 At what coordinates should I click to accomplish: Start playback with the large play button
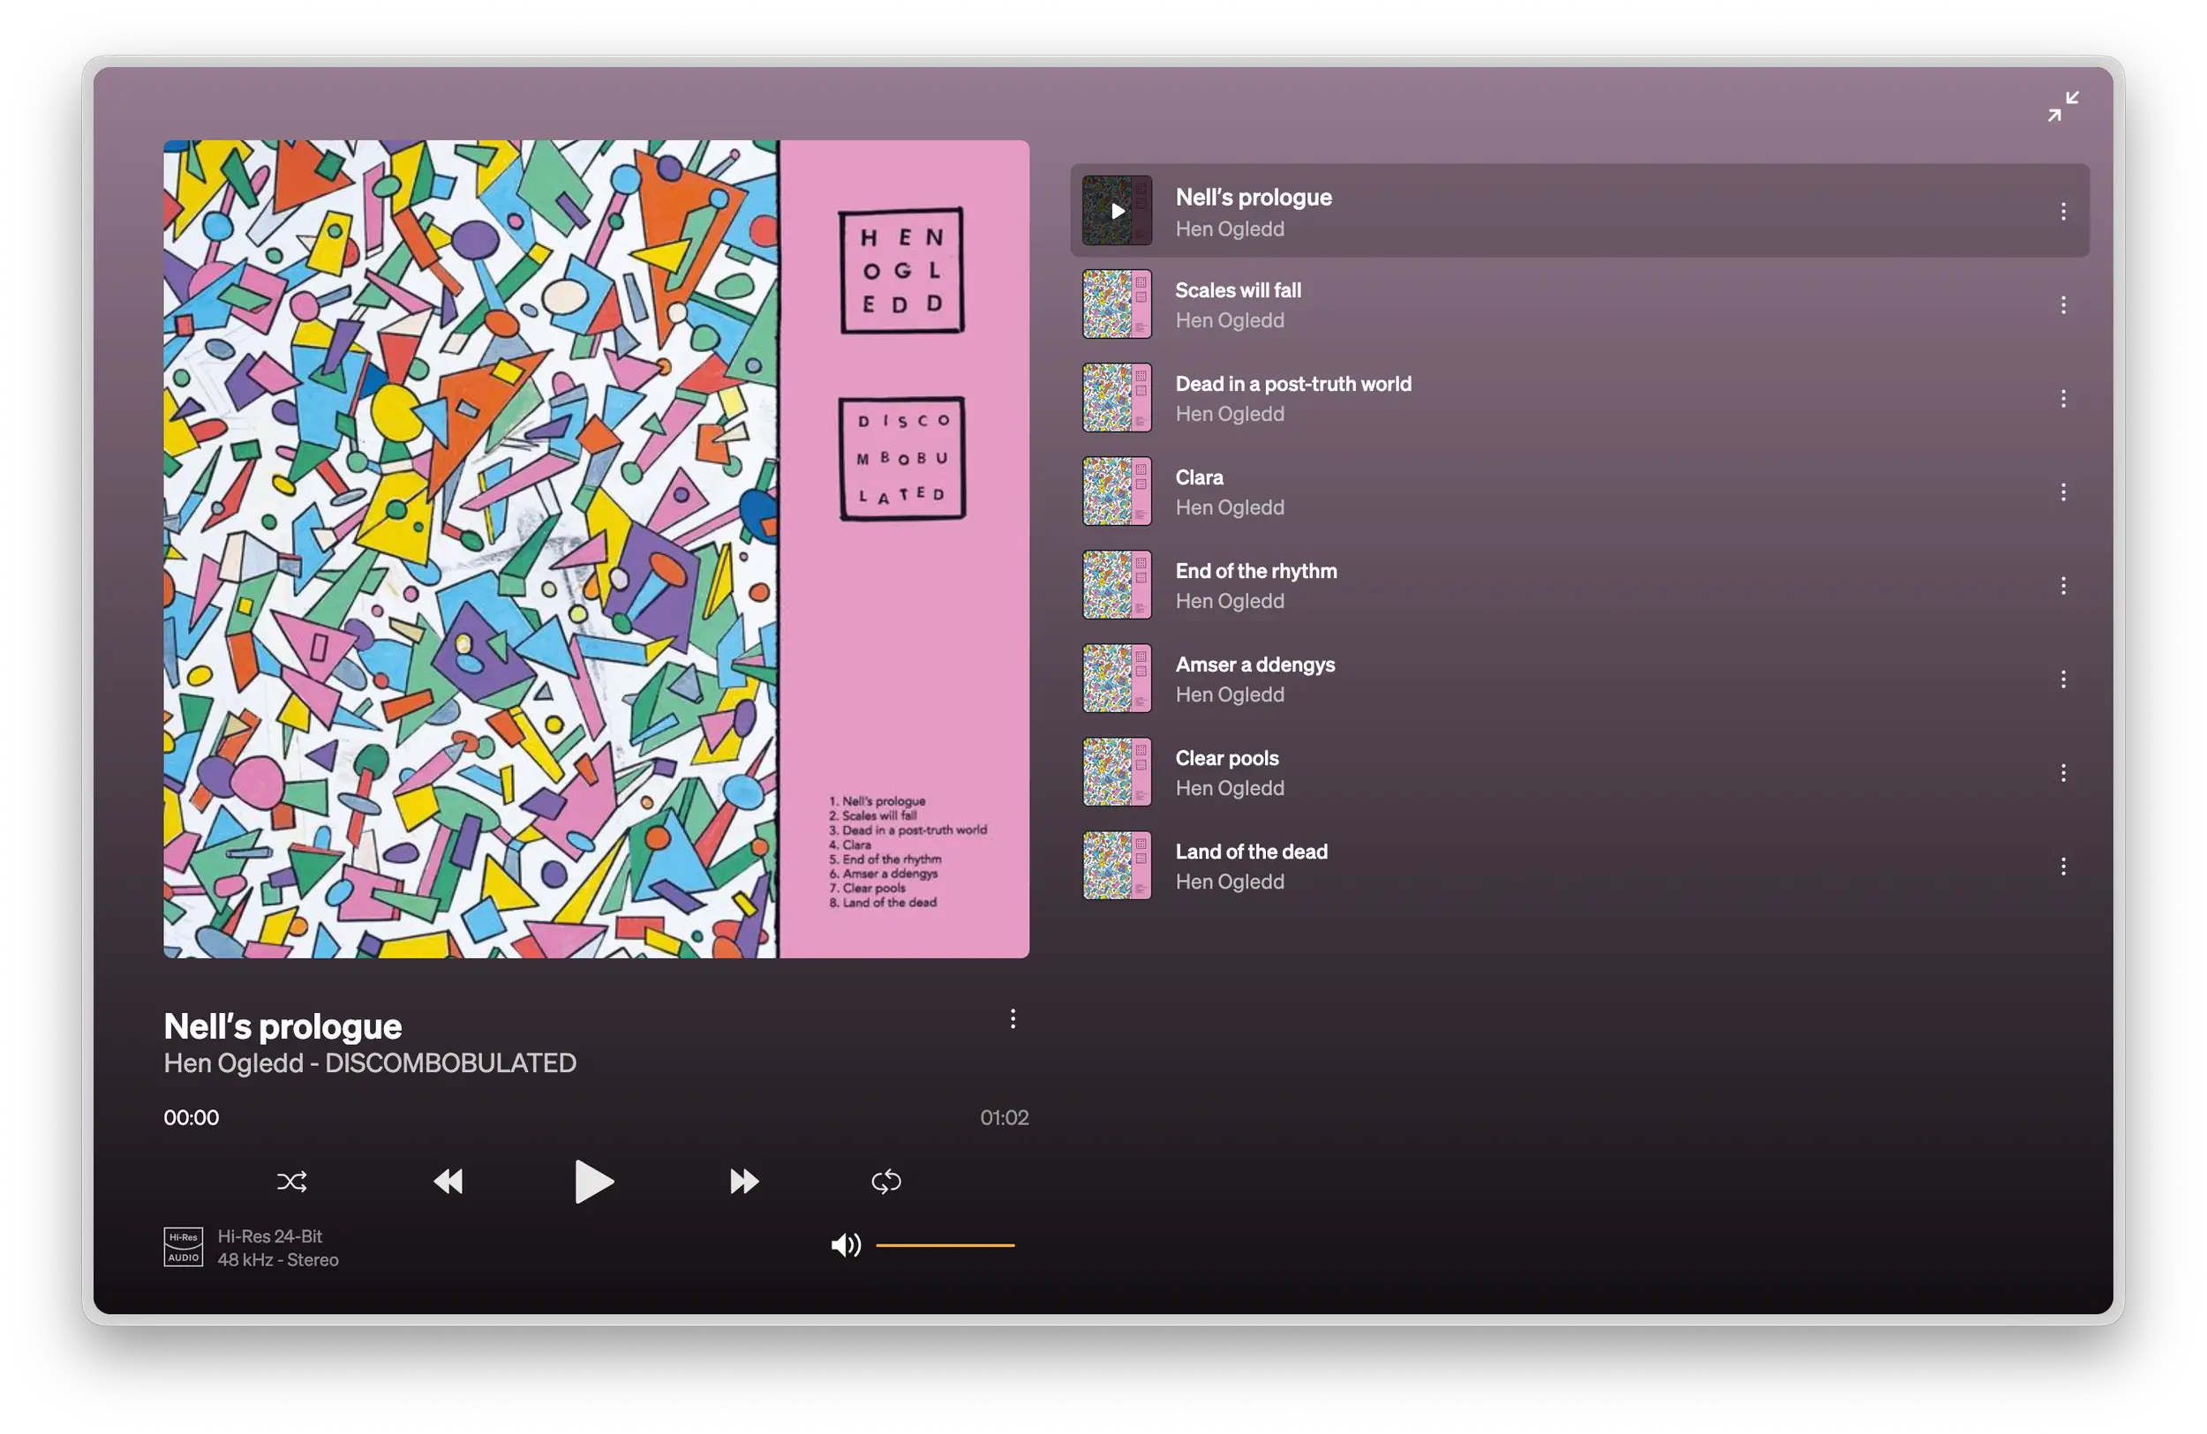coord(593,1181)
